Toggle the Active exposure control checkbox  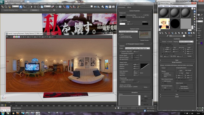pyautogui.click(x=119, y=34)
